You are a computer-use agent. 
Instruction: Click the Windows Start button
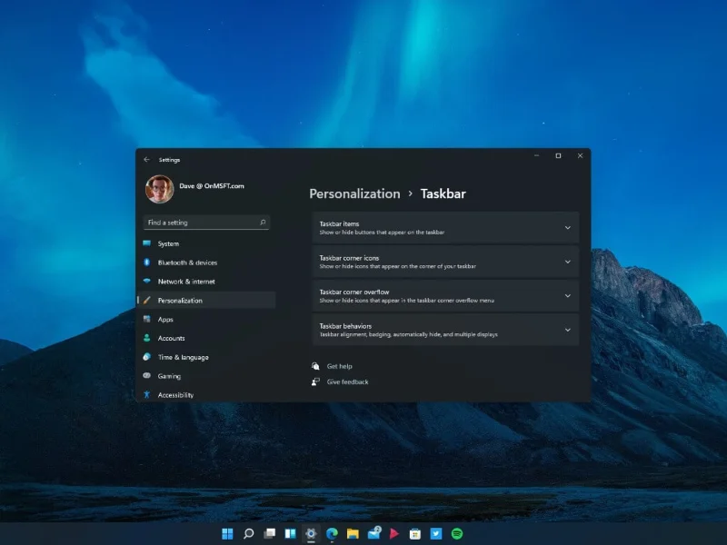pyautogui.click(x=226, y=534)
